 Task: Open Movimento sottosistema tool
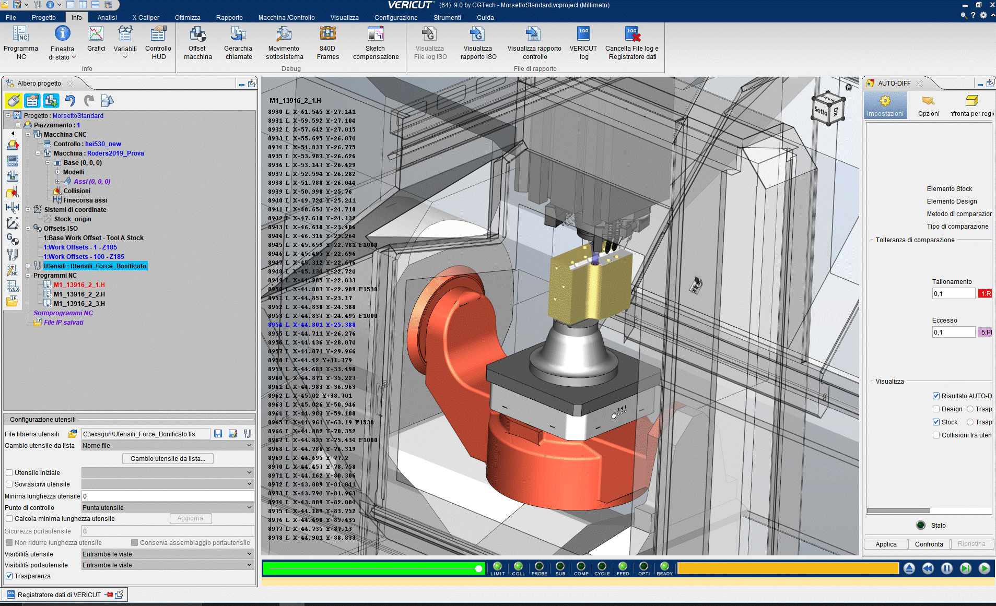tap(284, 43)
